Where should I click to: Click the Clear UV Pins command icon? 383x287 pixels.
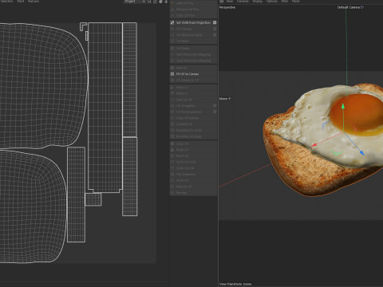(x=172, y=15)
